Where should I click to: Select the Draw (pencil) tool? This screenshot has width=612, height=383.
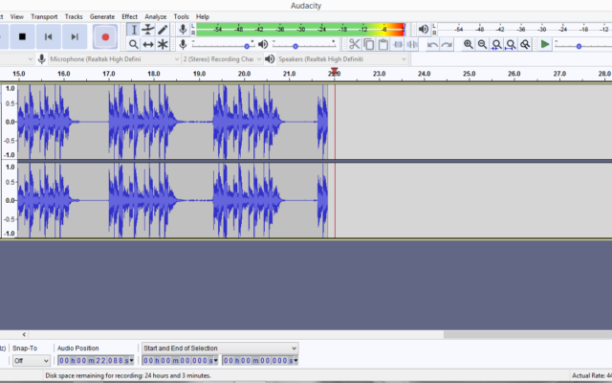(163, 30)
